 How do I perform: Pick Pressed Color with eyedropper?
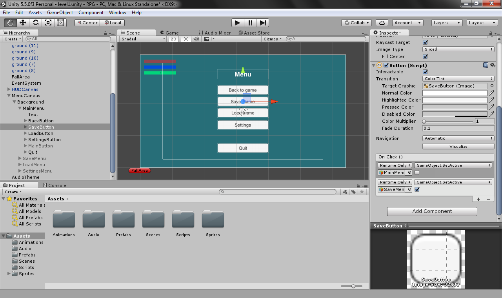click(x=491, y=107)
